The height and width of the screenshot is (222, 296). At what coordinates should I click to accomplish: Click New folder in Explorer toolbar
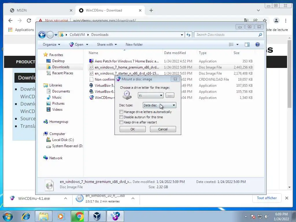(134, 45)
